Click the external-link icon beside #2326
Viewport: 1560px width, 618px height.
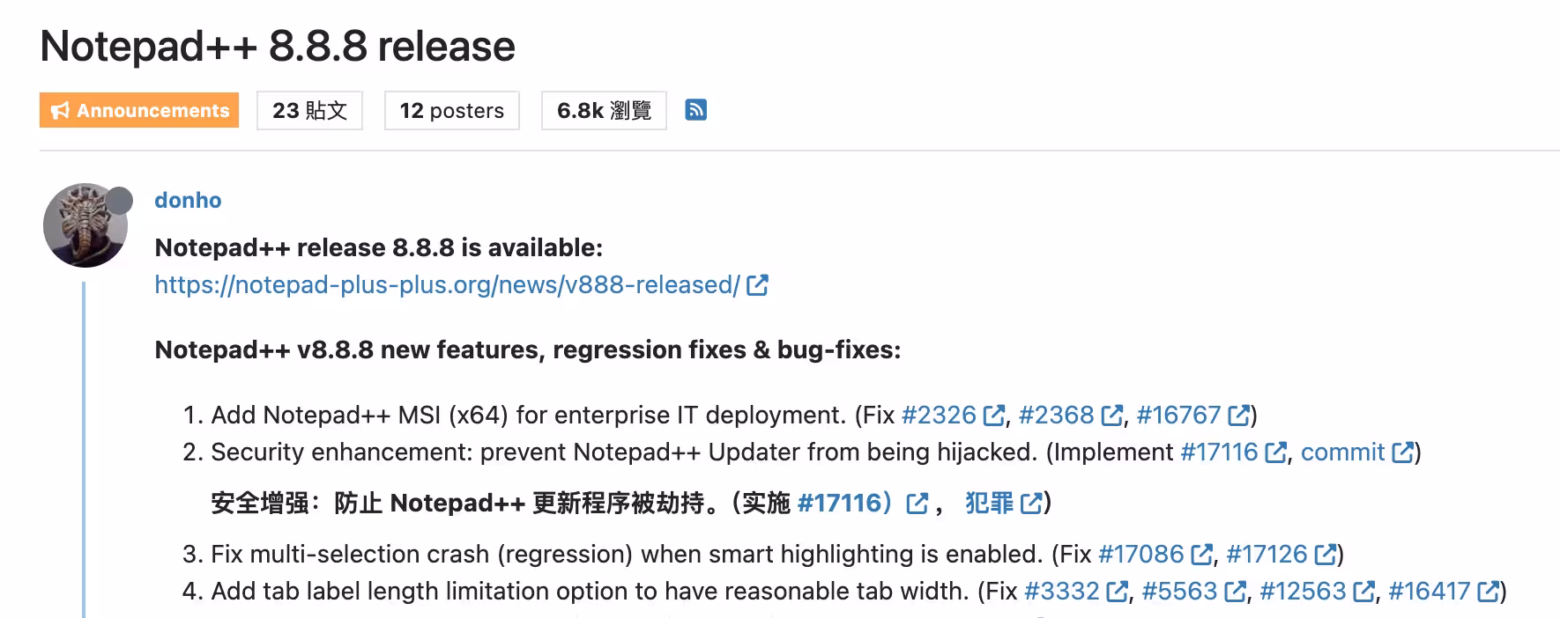point(994,414)
